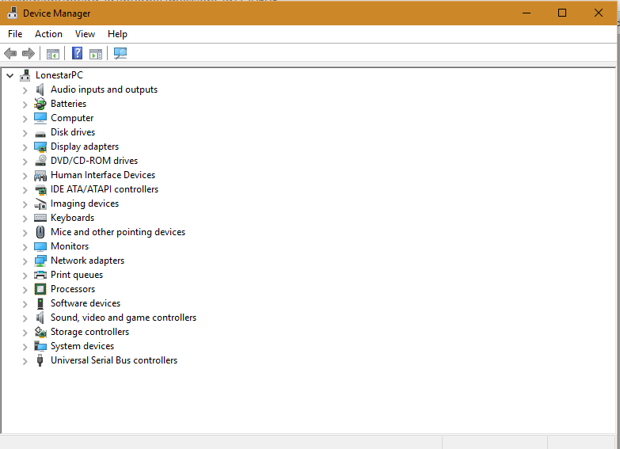Click the Imaging devices camera icon
Image resolution: width=620 pixels, height=449 pixels.
40,204
